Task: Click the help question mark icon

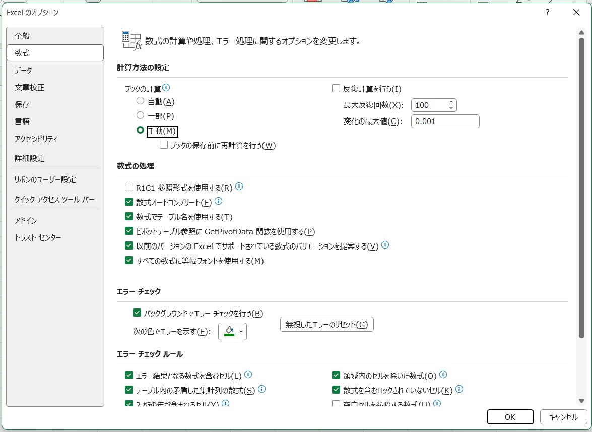Action: [548, 13]
